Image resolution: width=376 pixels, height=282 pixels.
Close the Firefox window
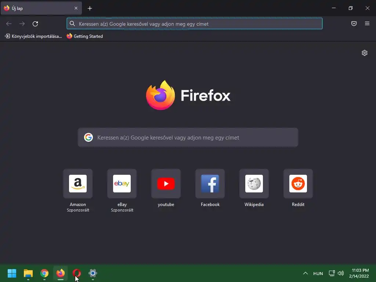coord(367,8)
